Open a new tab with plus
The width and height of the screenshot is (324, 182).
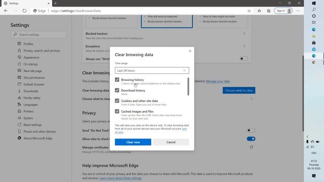[x=55, y=4]
